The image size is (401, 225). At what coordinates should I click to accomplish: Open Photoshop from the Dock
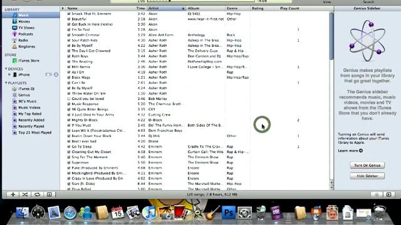tap(228, 212)
